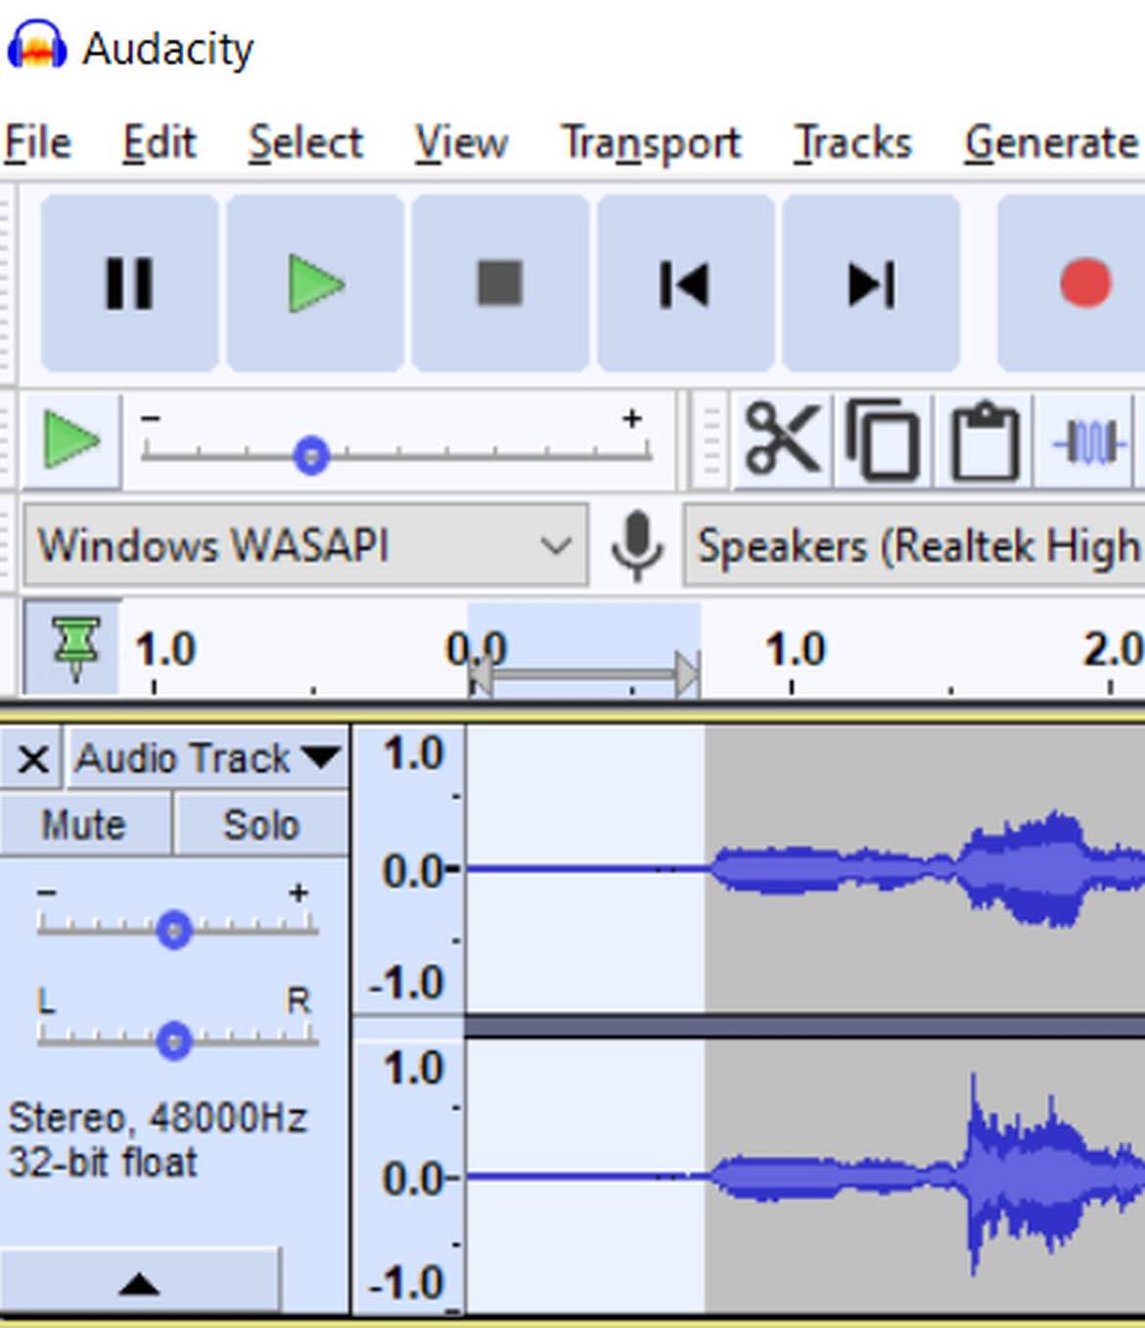
Task: Click the edit toolbar drag grabber handle
Action: click(710, 440)
